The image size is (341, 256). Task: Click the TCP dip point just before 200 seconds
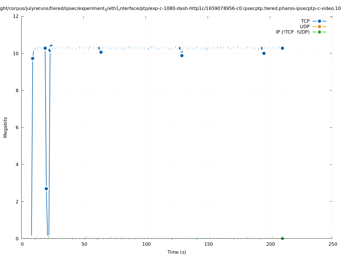coord(264,53)
